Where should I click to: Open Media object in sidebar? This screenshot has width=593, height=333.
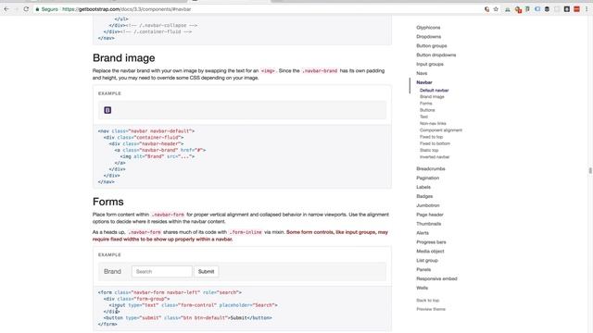pyautogui.click(x=430, y=252)
